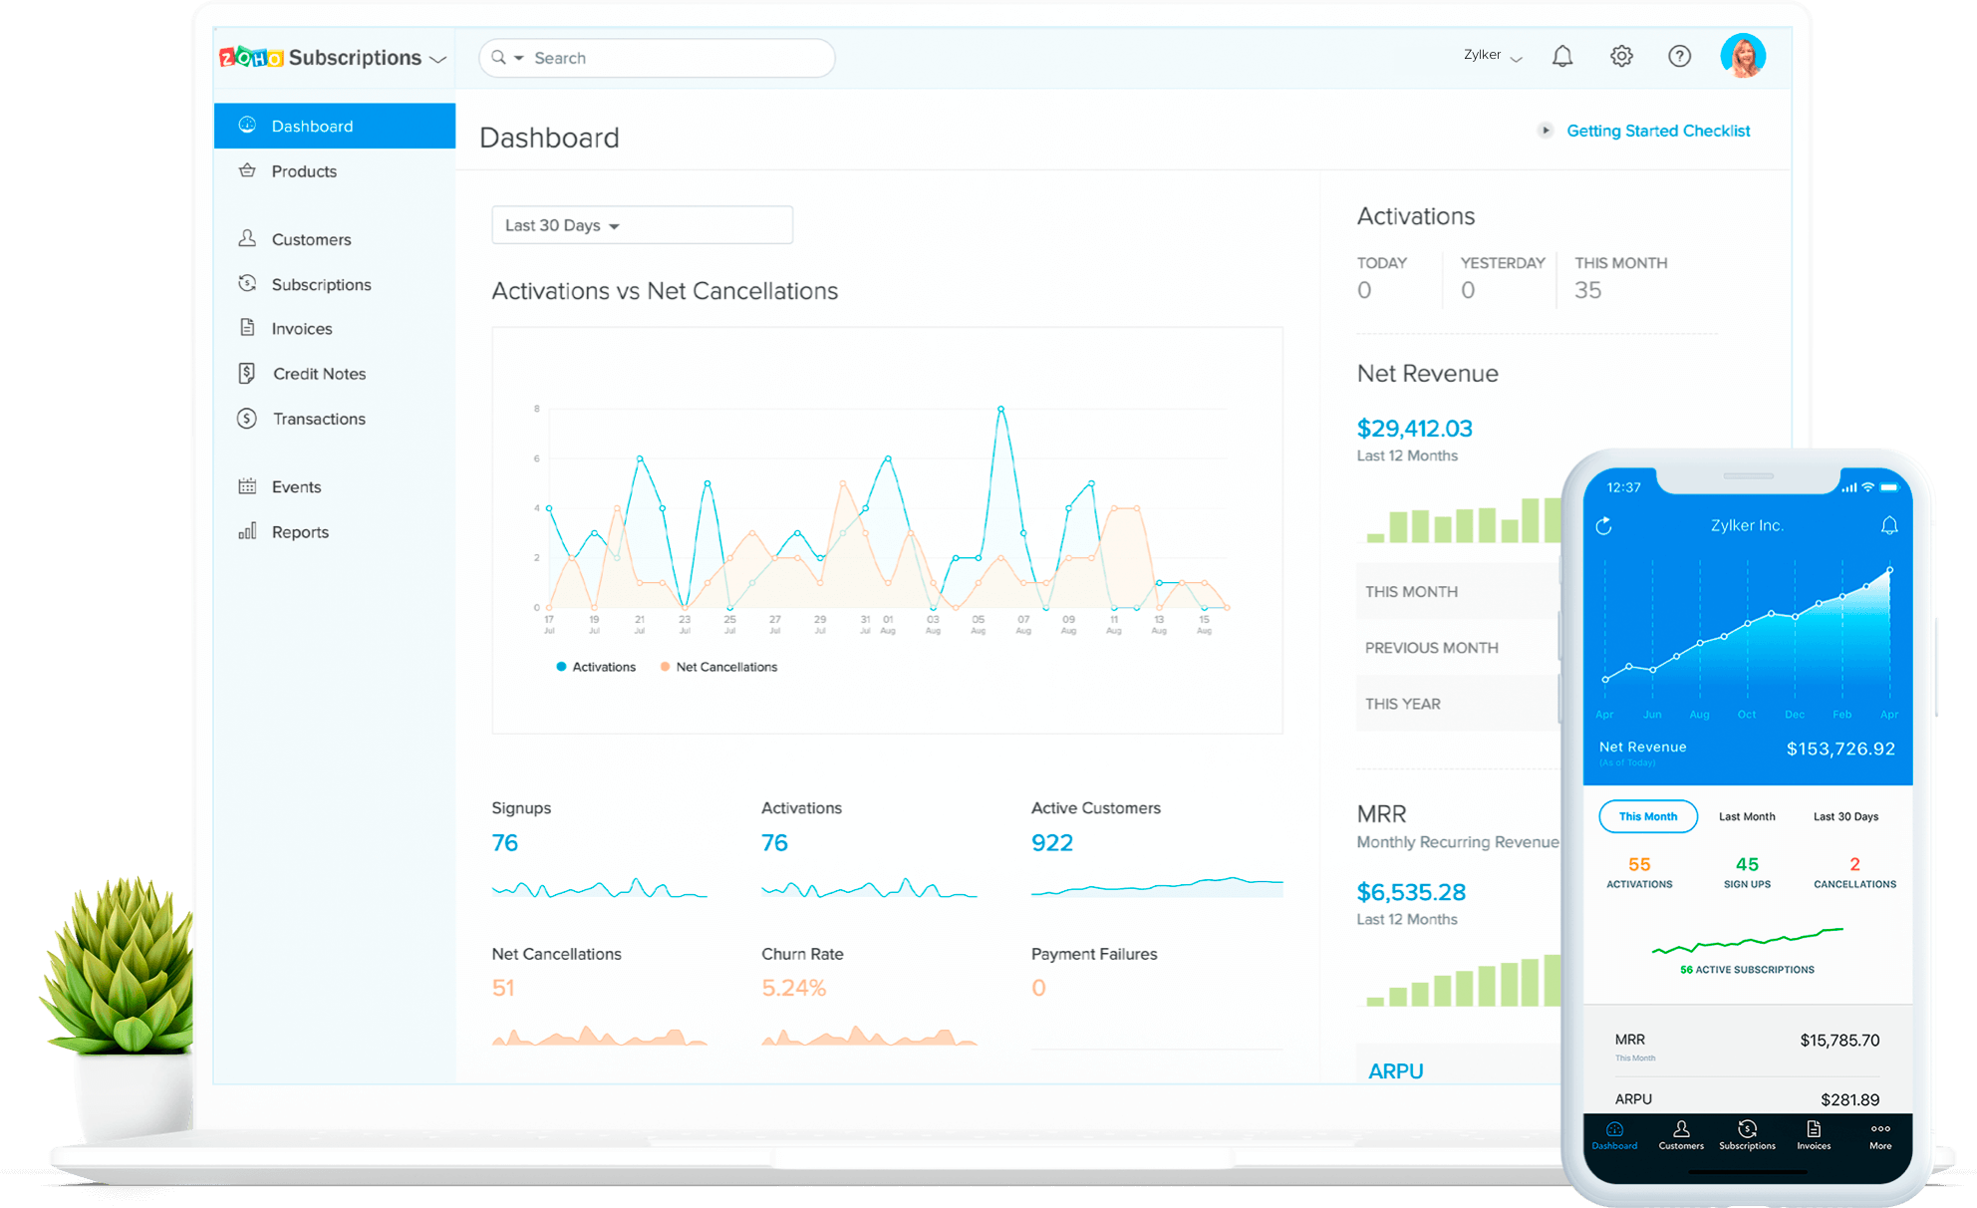The width and height of the screenshot is (1977, 1208).
Task: Click the Credit Notes icon
Action: 247,373
